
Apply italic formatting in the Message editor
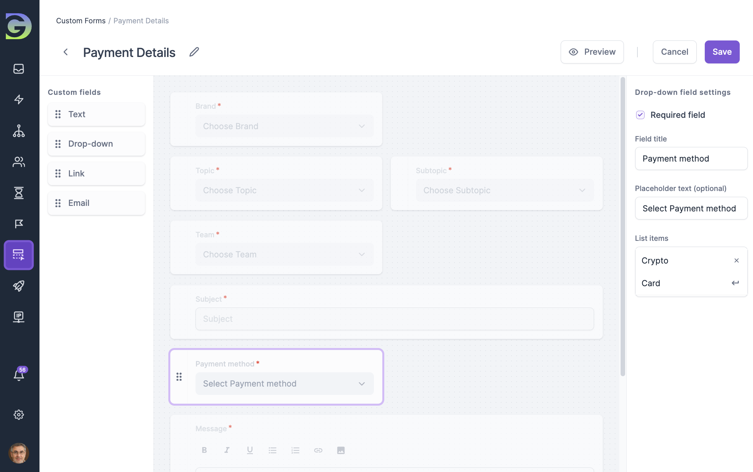pos(227,450)
